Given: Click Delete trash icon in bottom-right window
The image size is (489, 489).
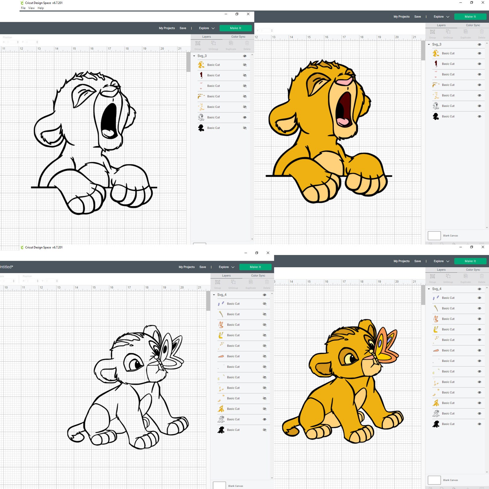Looking at the screenshot, I should point(482,276).
